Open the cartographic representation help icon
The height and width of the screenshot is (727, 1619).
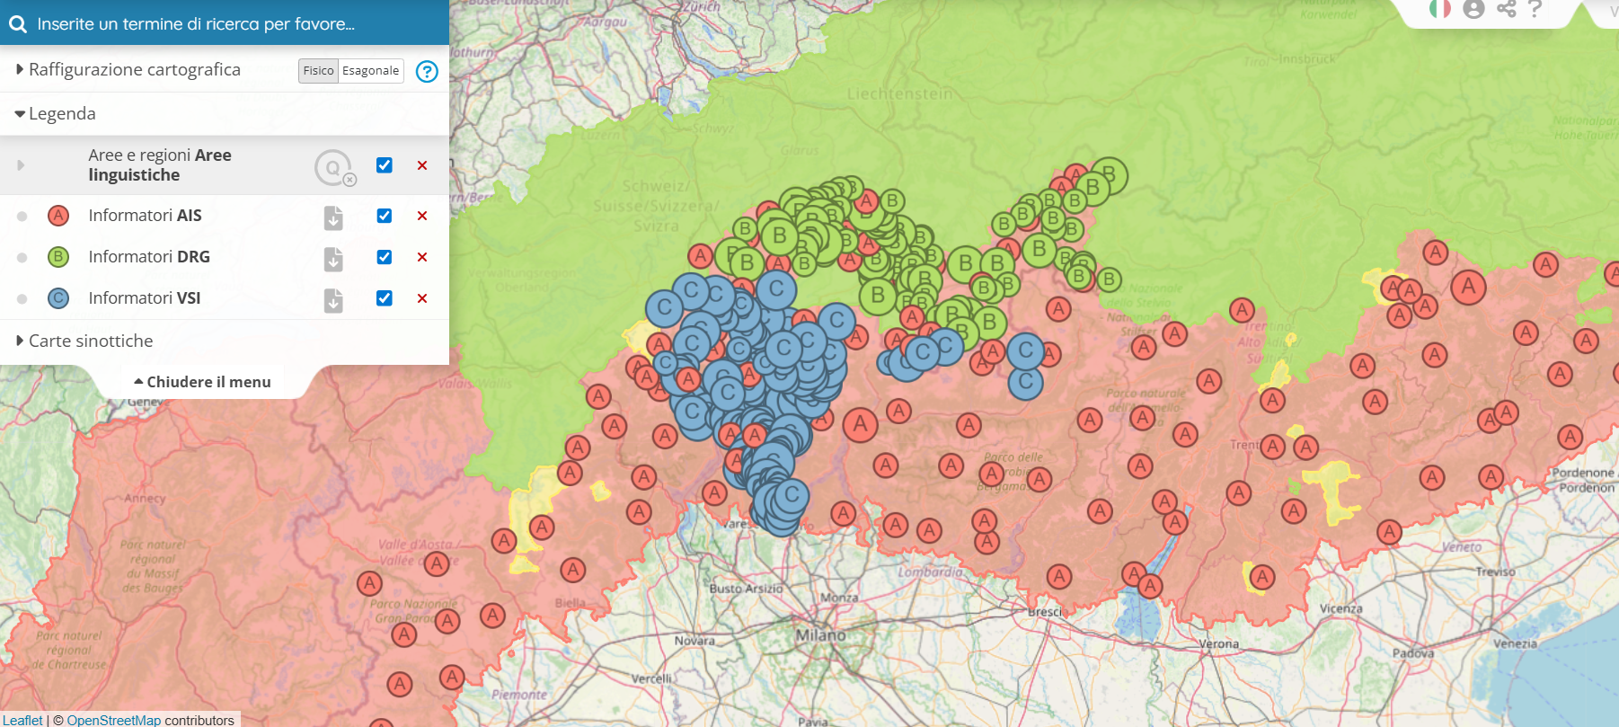click(427, 71)
